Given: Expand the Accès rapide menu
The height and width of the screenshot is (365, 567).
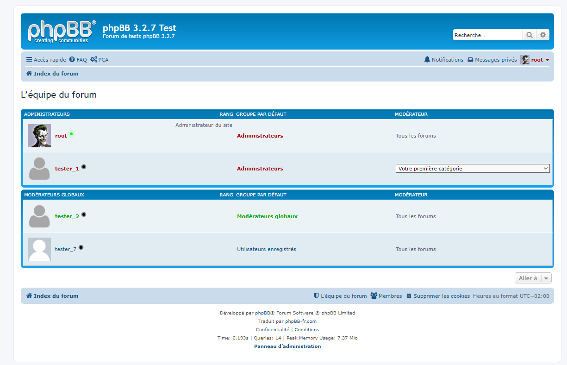Looking at the screenshot, I should pos(46,60).
